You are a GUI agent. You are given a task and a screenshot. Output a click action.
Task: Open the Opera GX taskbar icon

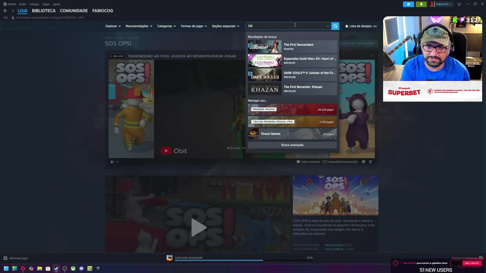click(23, 268)
